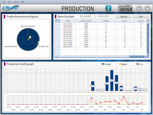Image resolution: width=153 pixels, height=115 pixels.
Task: Select the 04/26/2023 date cell
Action: pyautogui.click(x=68, y=32)
